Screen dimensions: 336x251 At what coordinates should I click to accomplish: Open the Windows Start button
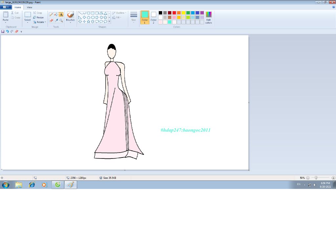pyautogui.click(x=6, y=184)
